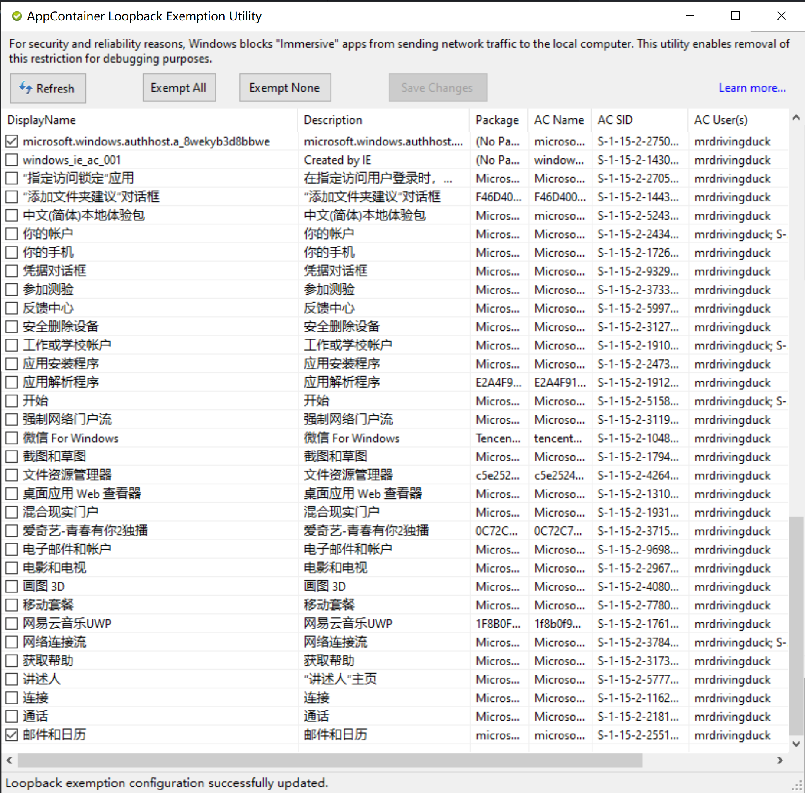Click horizontal scrollbar right arrow
The height and width of the screenshot is (793, 805).
[x=780, y=760]
